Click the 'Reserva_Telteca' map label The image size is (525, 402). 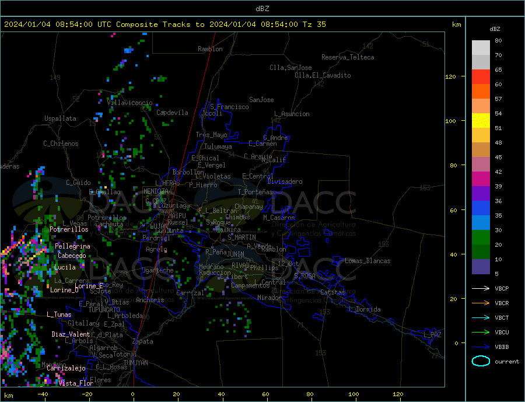click(x=348, y=57)
